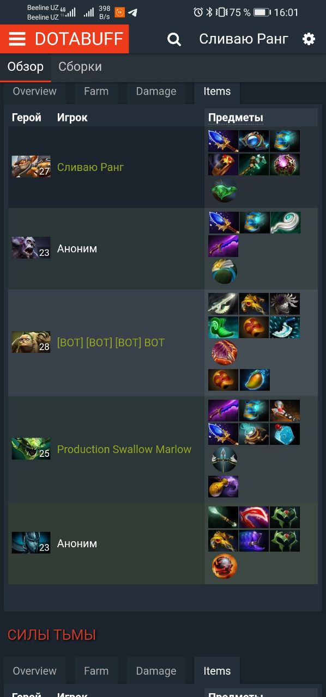Tap the level 27 hero portrait
326x697 pixels.
[x=31, y=167]
